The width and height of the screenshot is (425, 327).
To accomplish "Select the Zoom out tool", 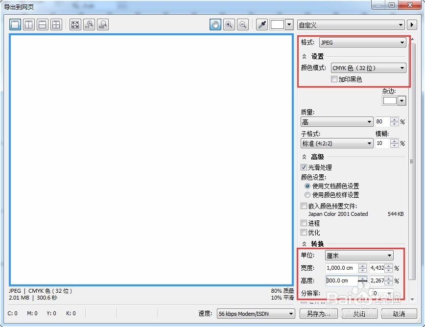I will (243, 24).
